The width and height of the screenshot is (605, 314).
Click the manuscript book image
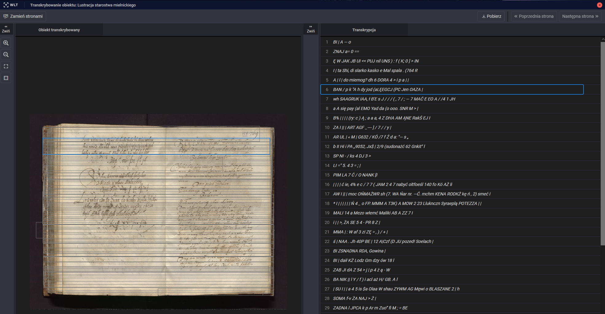158,211
